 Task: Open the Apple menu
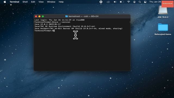(5, 2)
